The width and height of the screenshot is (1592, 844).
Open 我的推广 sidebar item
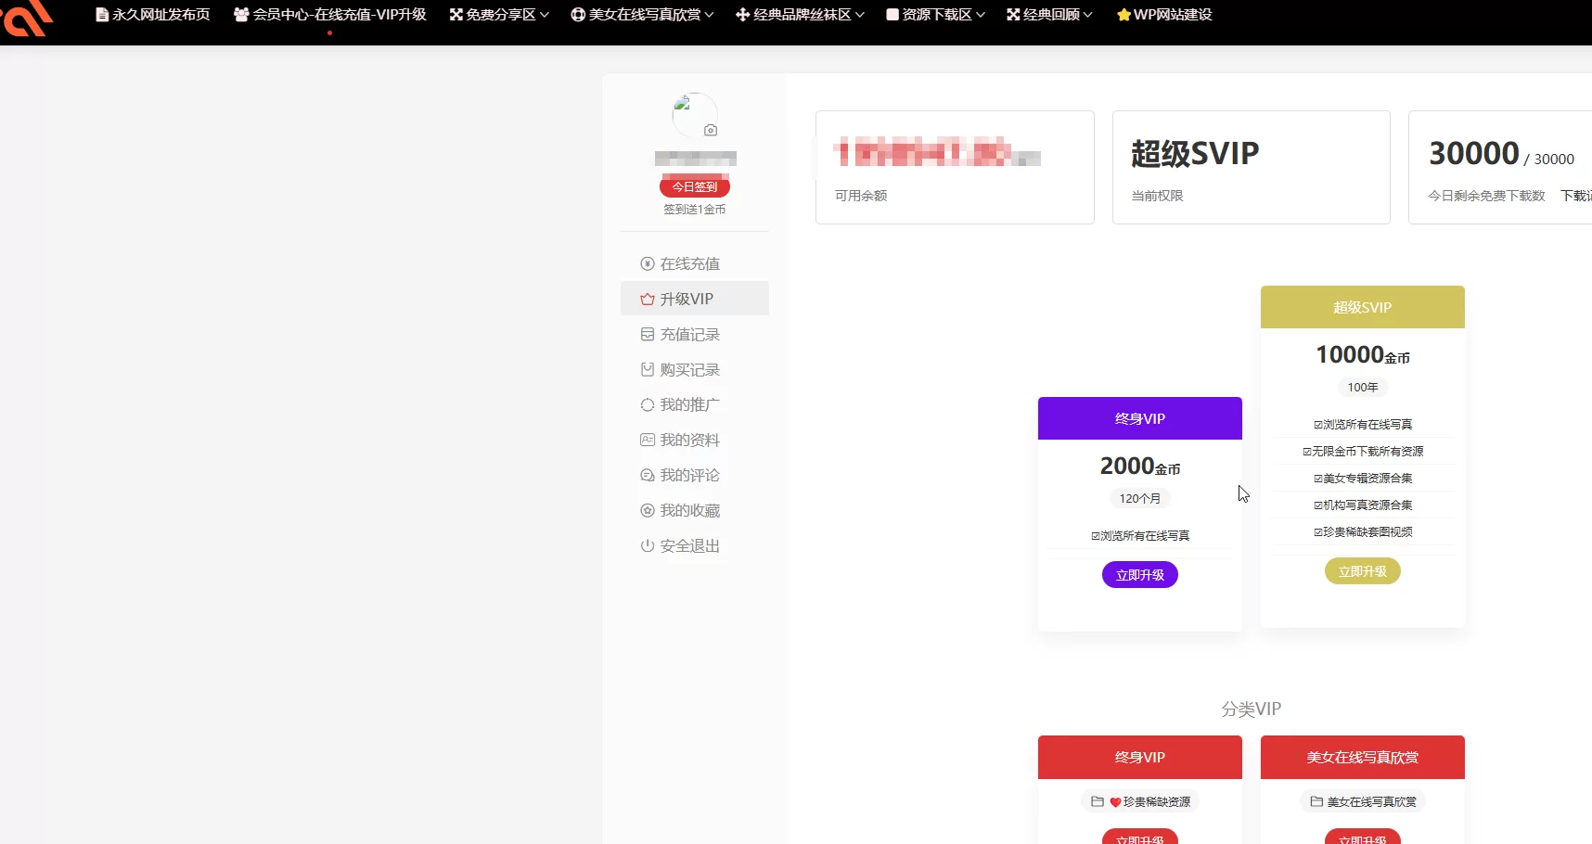[695, 405]
